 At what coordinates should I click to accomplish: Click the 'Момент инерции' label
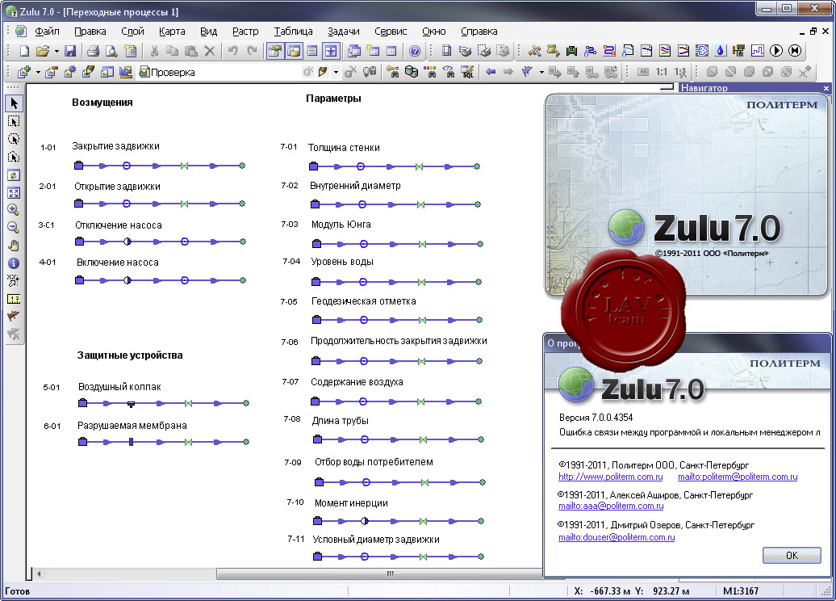[x=351, y=503]
